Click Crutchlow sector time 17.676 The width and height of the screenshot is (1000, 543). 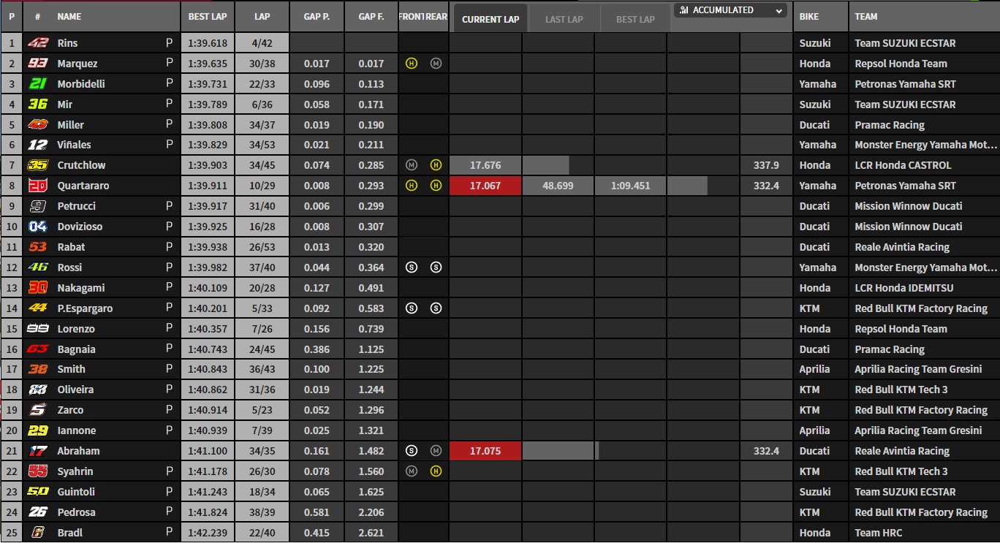[485, 165]
